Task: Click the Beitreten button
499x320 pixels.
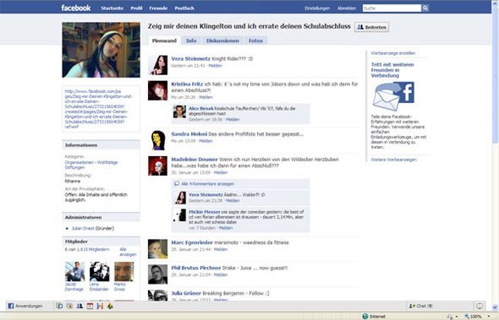Action: 371,27
